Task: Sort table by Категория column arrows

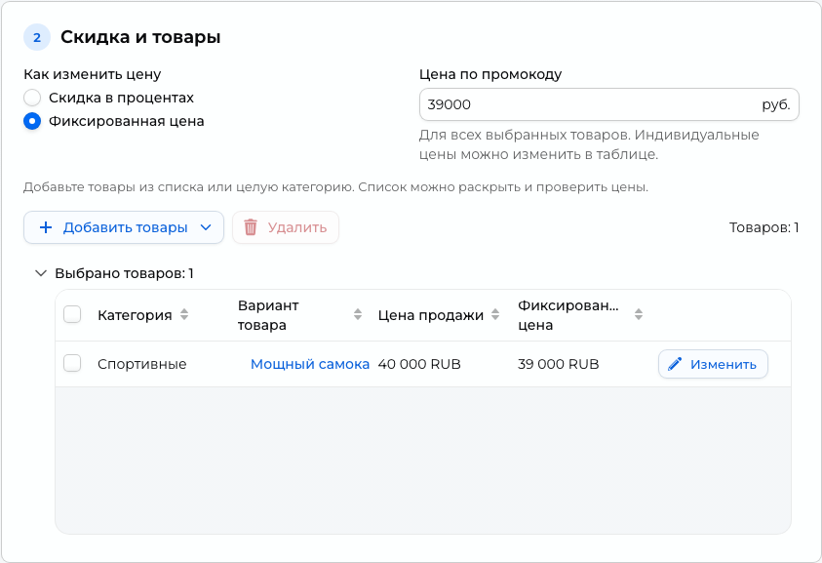Action: point(184,315)
